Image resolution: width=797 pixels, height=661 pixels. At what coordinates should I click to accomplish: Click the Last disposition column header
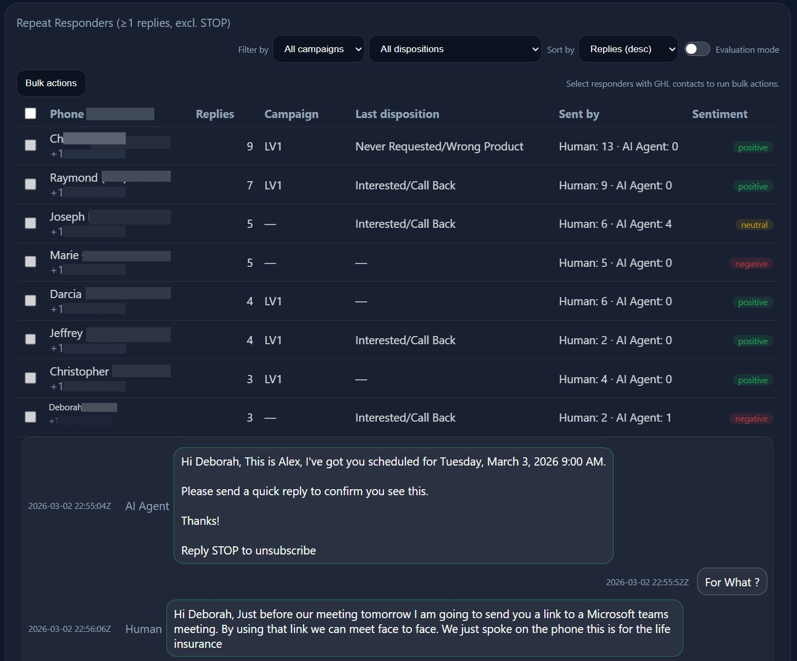397,114
